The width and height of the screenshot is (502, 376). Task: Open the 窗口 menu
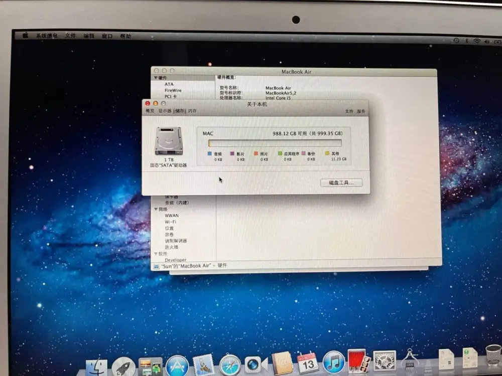point(107,36)
